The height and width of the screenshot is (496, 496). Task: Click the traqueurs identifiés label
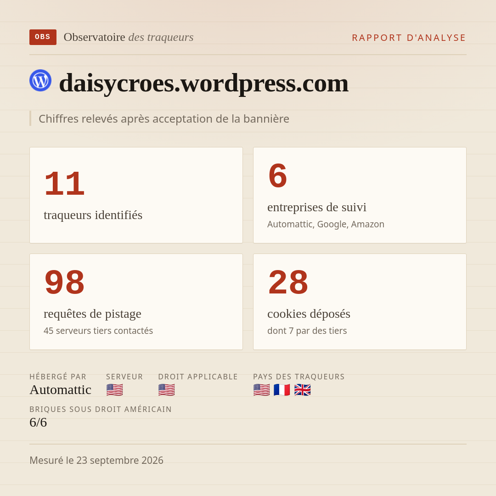pyautogui.click(x=93, y=215)
